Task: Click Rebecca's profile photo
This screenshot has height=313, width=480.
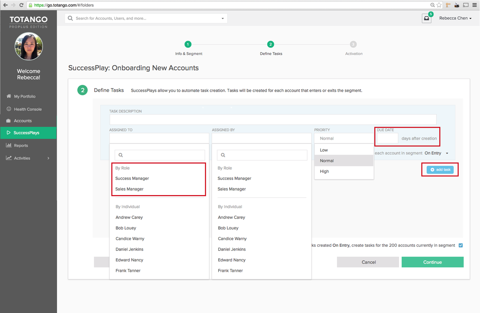Action: [x=28, y=46]
